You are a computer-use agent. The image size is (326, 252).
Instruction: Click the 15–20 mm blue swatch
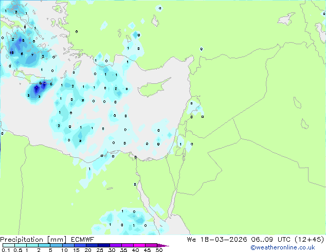click(x=80, y=245)
